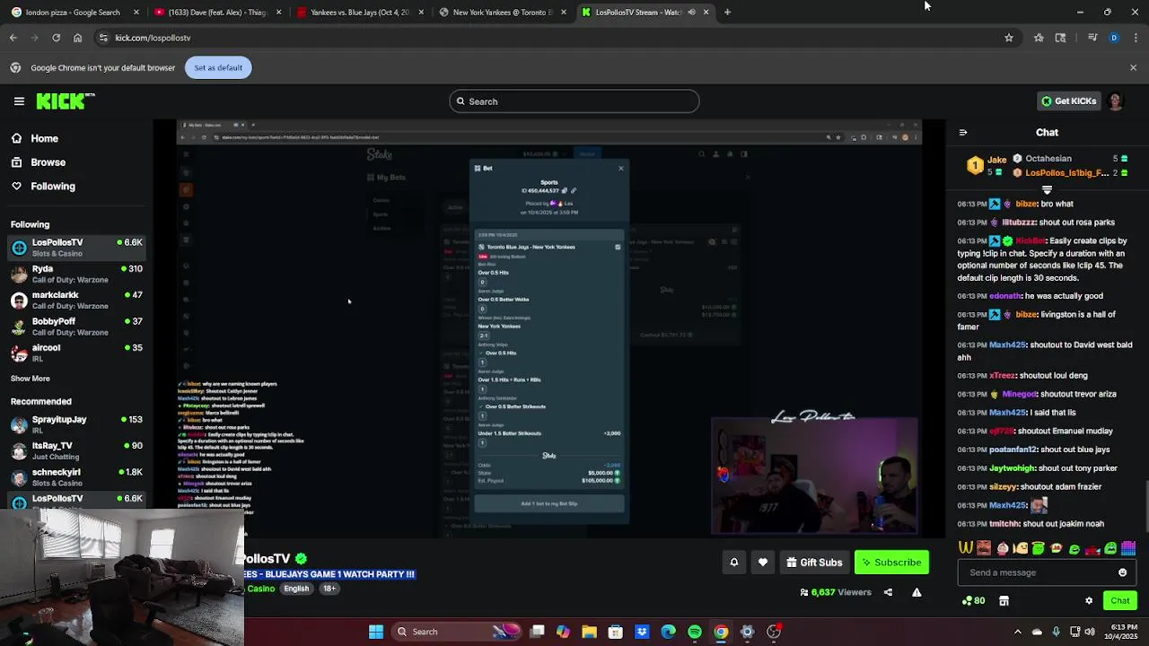Click the Kick search field

[574, 101]
